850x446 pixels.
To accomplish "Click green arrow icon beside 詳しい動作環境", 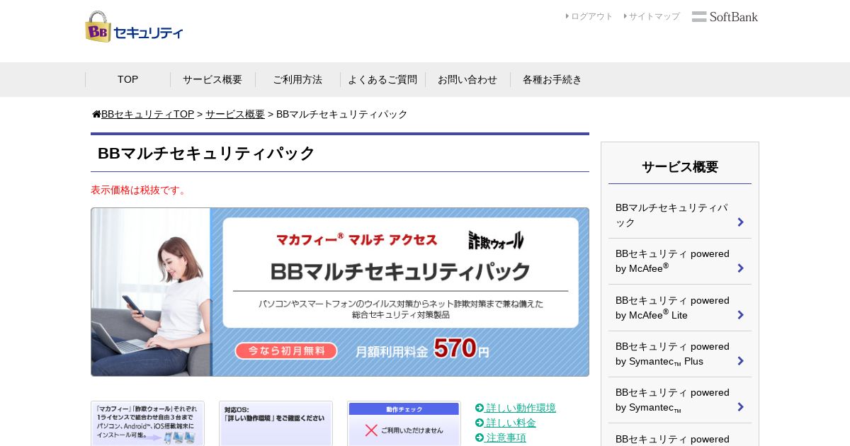I will click(480, 408).
